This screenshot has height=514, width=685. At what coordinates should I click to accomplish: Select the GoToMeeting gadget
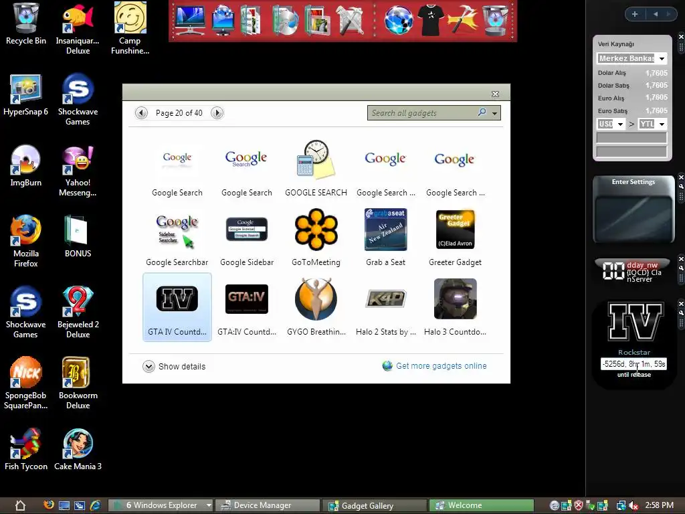click(x=316, y=238)
